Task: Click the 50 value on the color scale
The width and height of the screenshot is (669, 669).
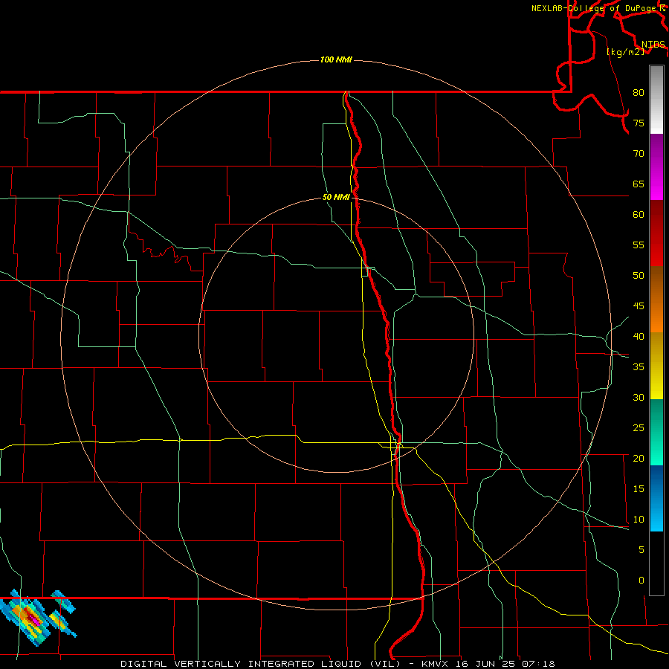Action: [639, 276]
